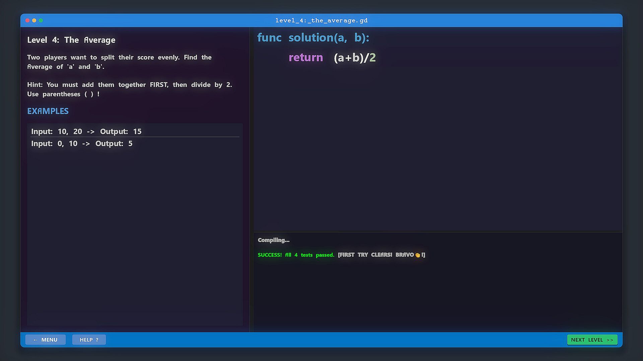Click the yellow minimize window dot
The height and width of the screenshot is (361, 643).
[34, 20]
